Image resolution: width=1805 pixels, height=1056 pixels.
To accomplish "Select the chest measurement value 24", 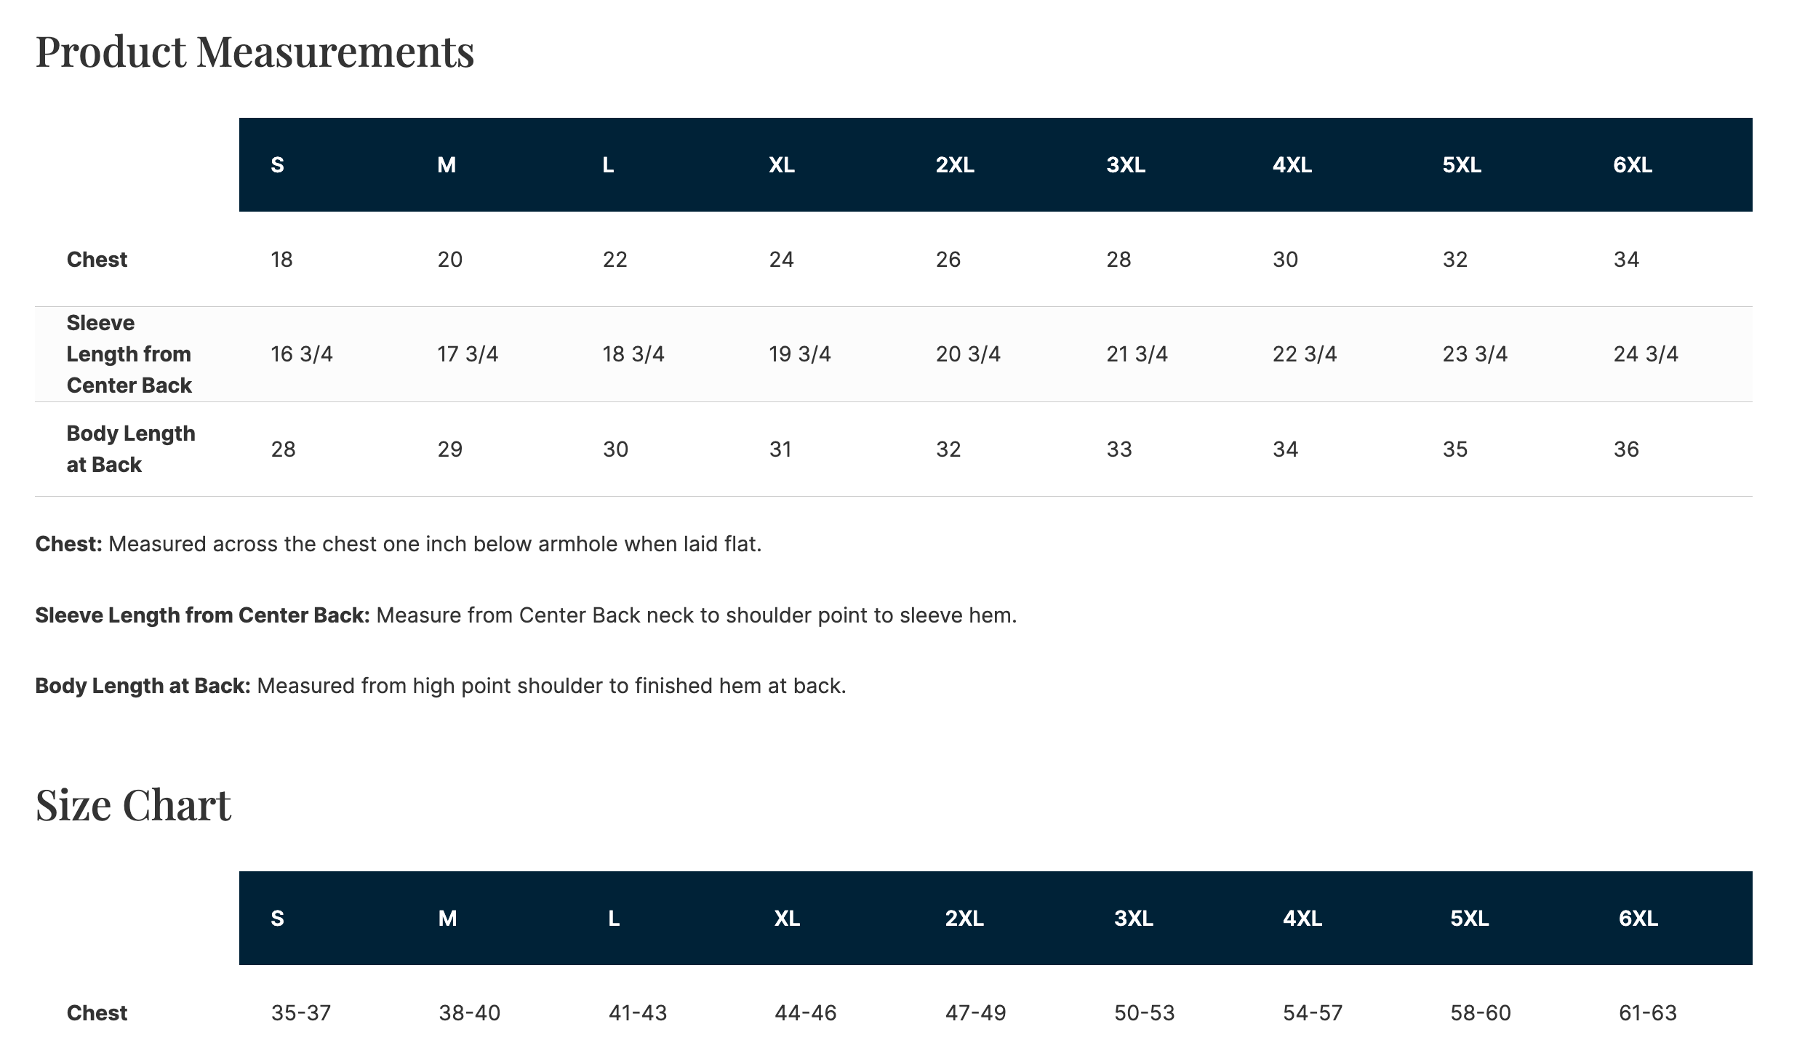I will pos(781,260).
